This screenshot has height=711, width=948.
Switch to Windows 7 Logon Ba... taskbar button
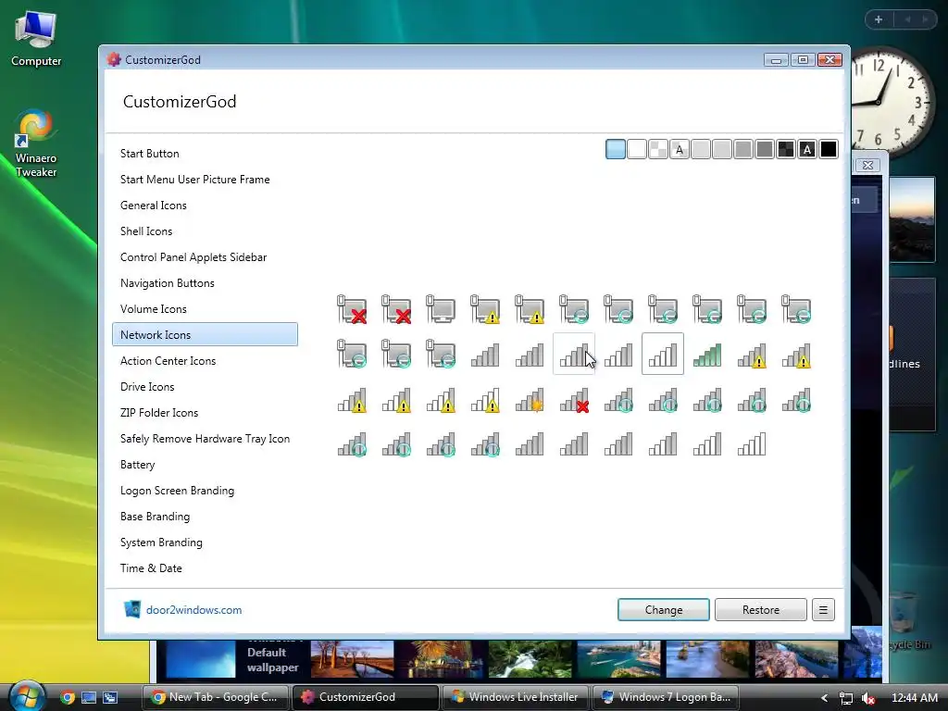[x=666, y=697]
